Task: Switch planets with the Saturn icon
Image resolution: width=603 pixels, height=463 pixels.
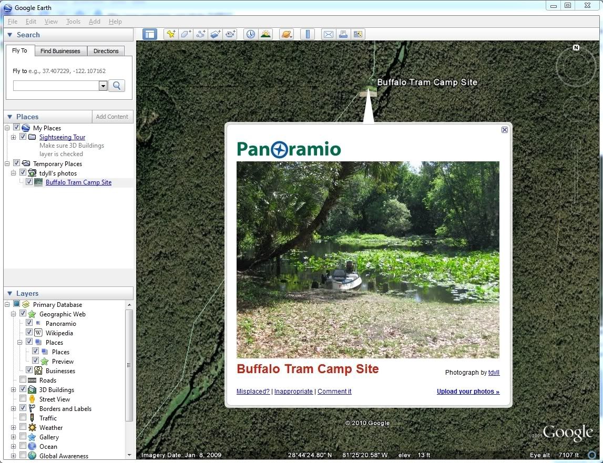Action: 287,34
